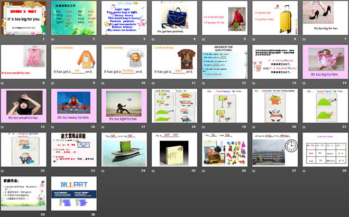Click the animation star below slide 16
The image size is (349, 217).
coord(53,127)
